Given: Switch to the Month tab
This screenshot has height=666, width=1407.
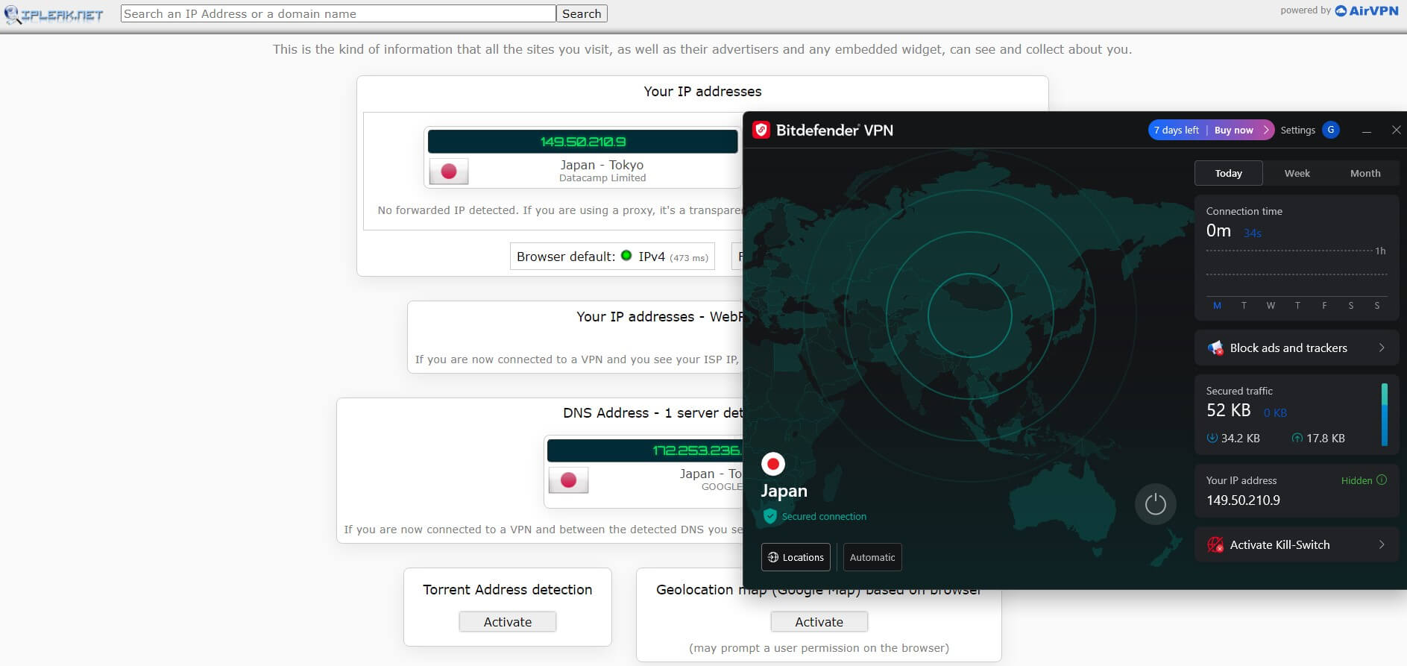Looking at the screenshot, I should [1364, 173].
